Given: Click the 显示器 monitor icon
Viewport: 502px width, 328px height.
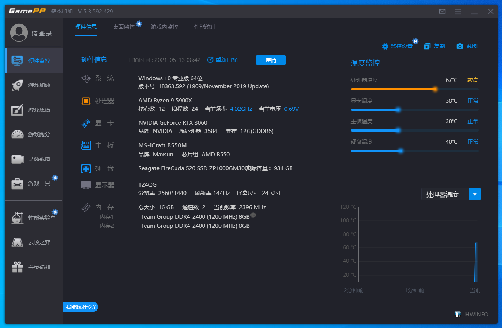Looking at the screenshot, I should [x=86, y=185].
